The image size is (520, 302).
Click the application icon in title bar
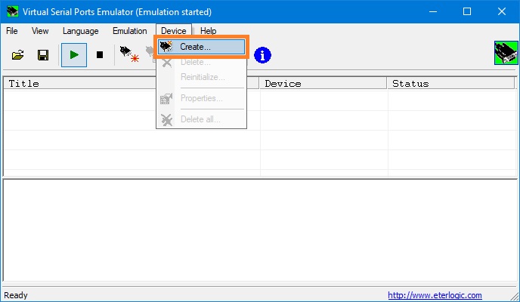click(13, 11)
